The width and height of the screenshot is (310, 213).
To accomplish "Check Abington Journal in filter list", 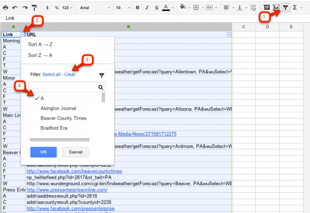I will (x=58, y=108).
